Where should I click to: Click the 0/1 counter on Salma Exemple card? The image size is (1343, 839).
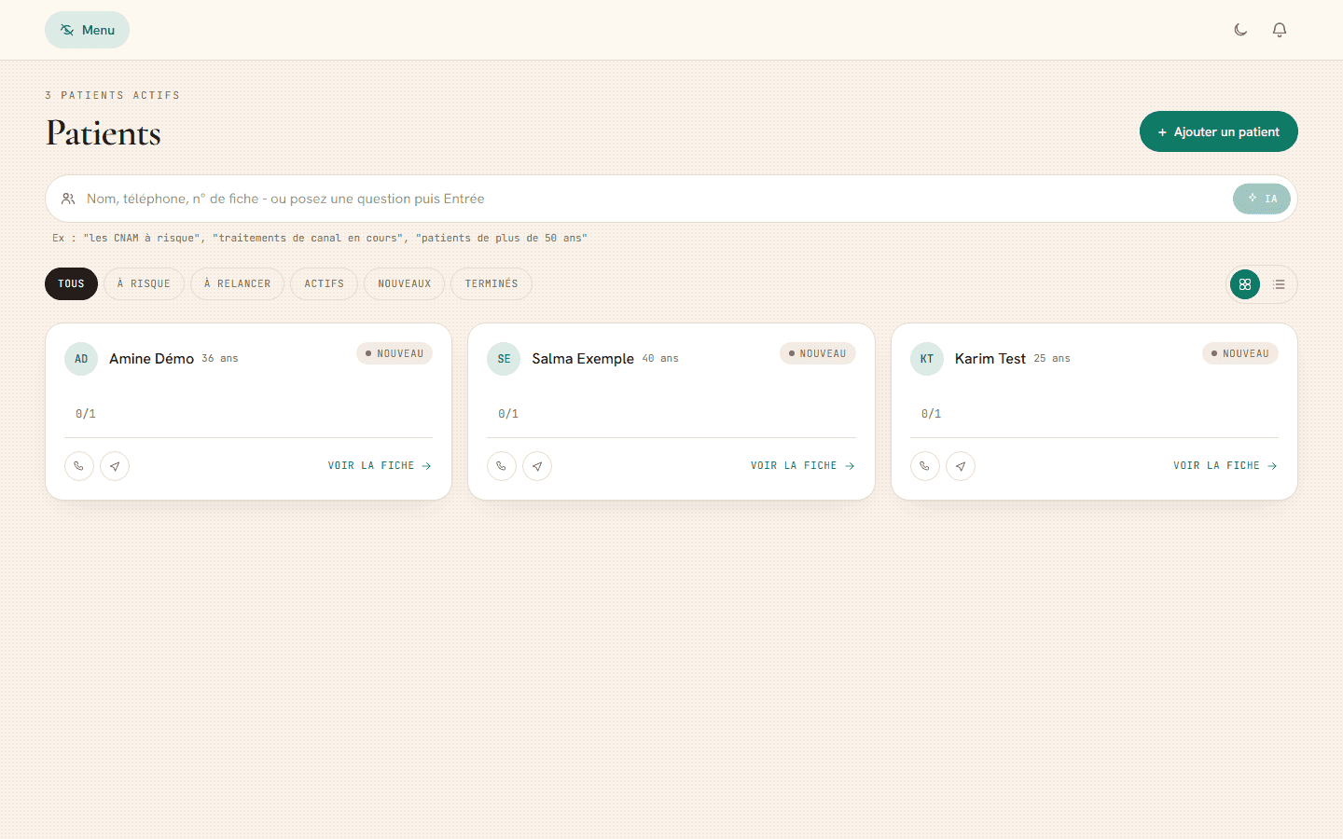click(x=508, y=414)
